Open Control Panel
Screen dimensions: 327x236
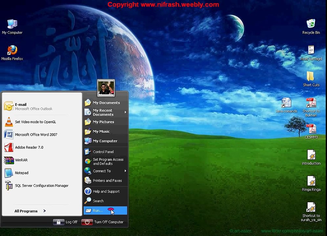pos(105,152)
